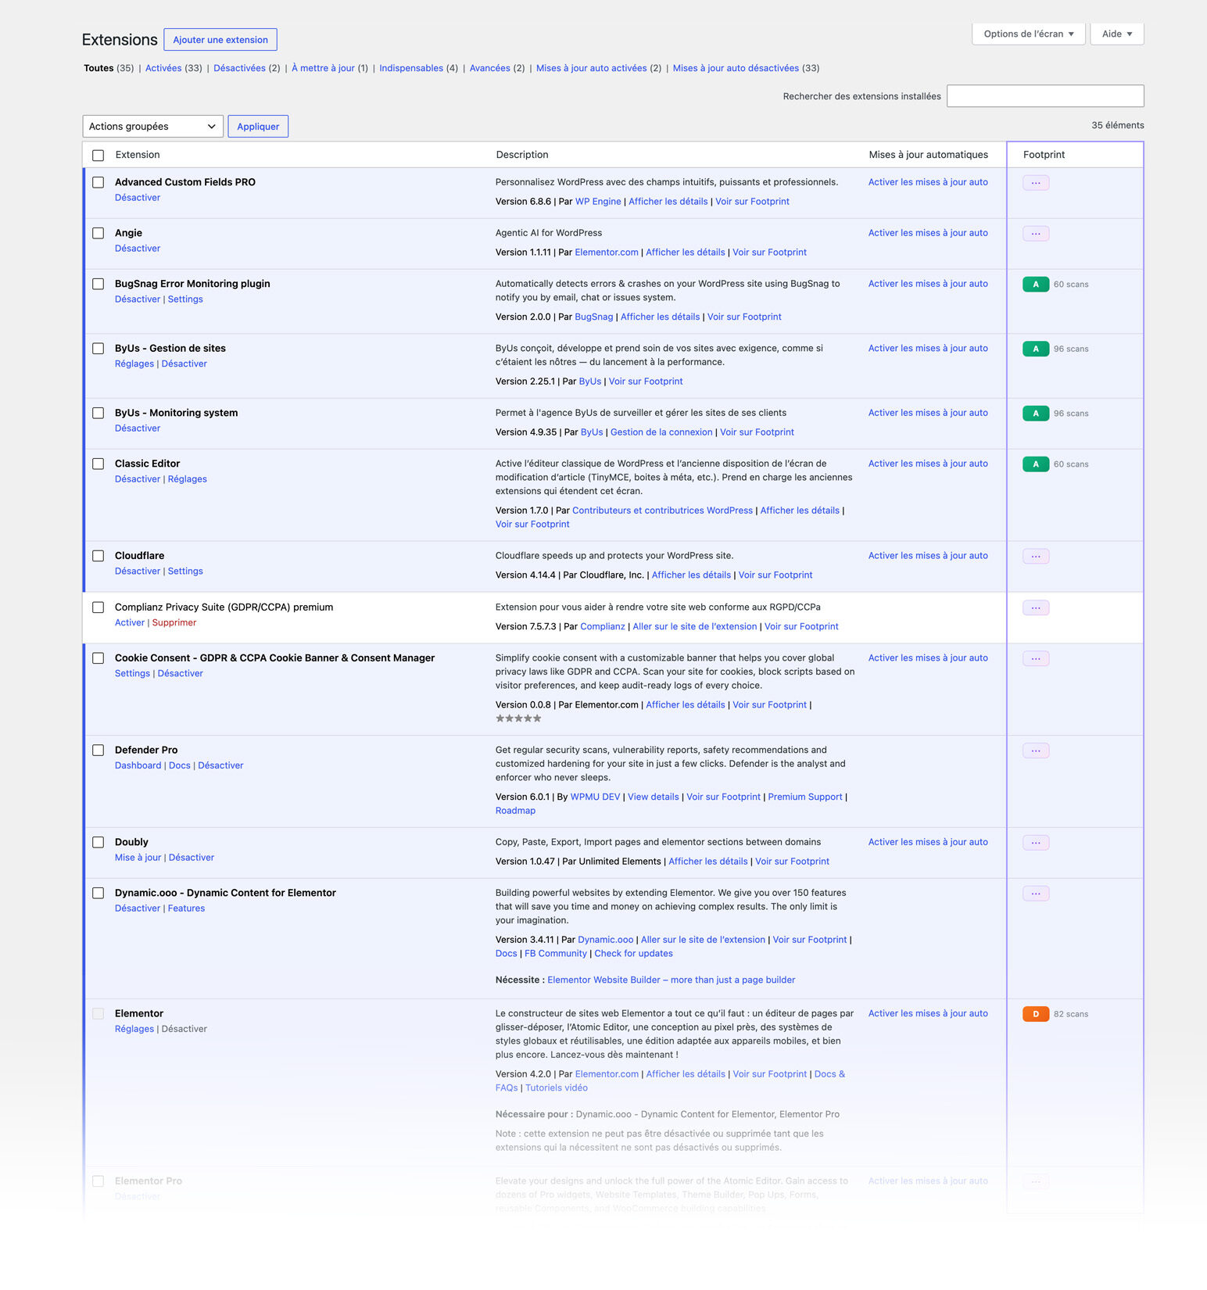Screen dimensions: 1207x1290
Task: Click Mise à jour link for Doubly
Action: pyautogui.click(x=138, y=858)
